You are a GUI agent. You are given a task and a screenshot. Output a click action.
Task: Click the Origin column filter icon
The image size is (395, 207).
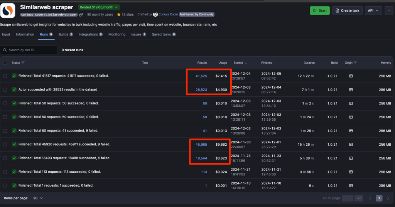(x=356, y=62)
